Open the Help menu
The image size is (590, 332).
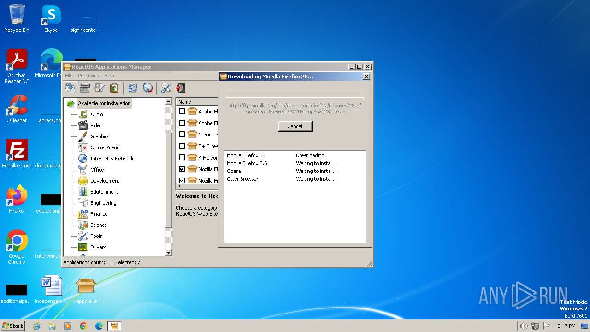[109, 76]
